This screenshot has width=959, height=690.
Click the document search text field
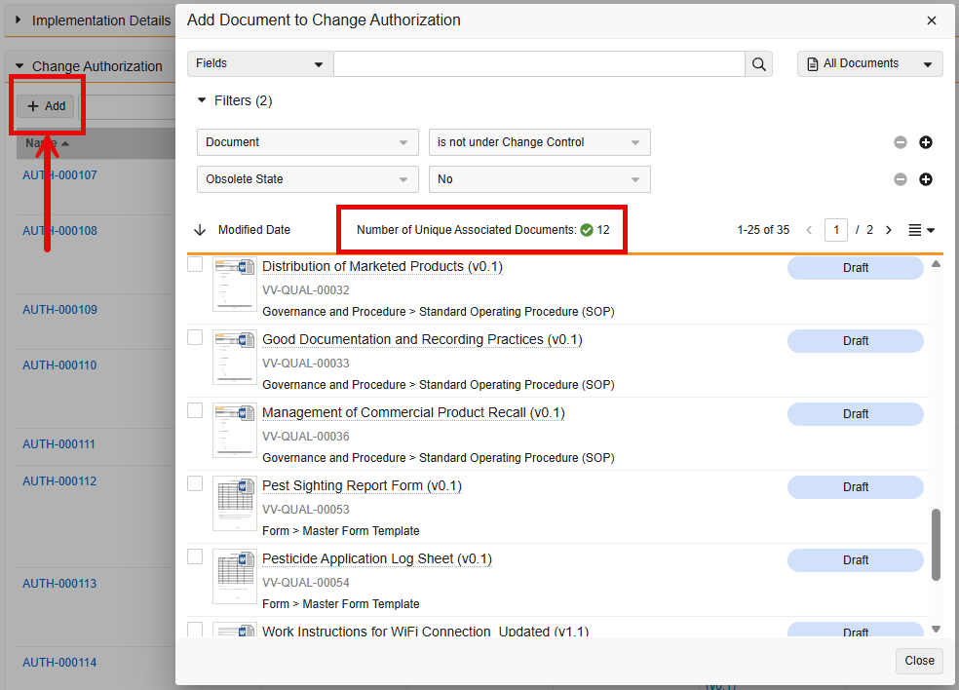539,64
